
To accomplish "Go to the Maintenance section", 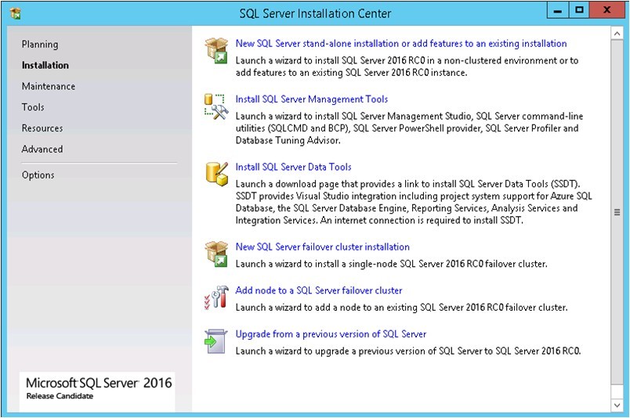I will [x=49, y=86].
